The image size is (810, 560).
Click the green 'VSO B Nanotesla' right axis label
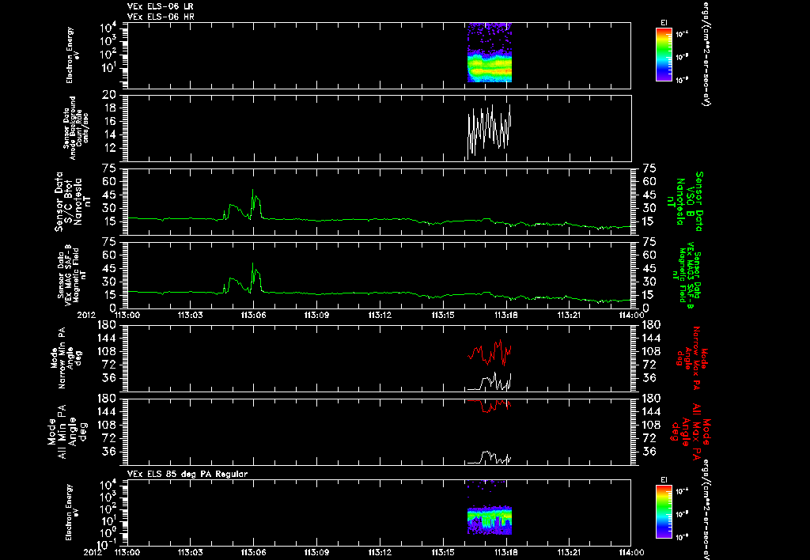685,202
